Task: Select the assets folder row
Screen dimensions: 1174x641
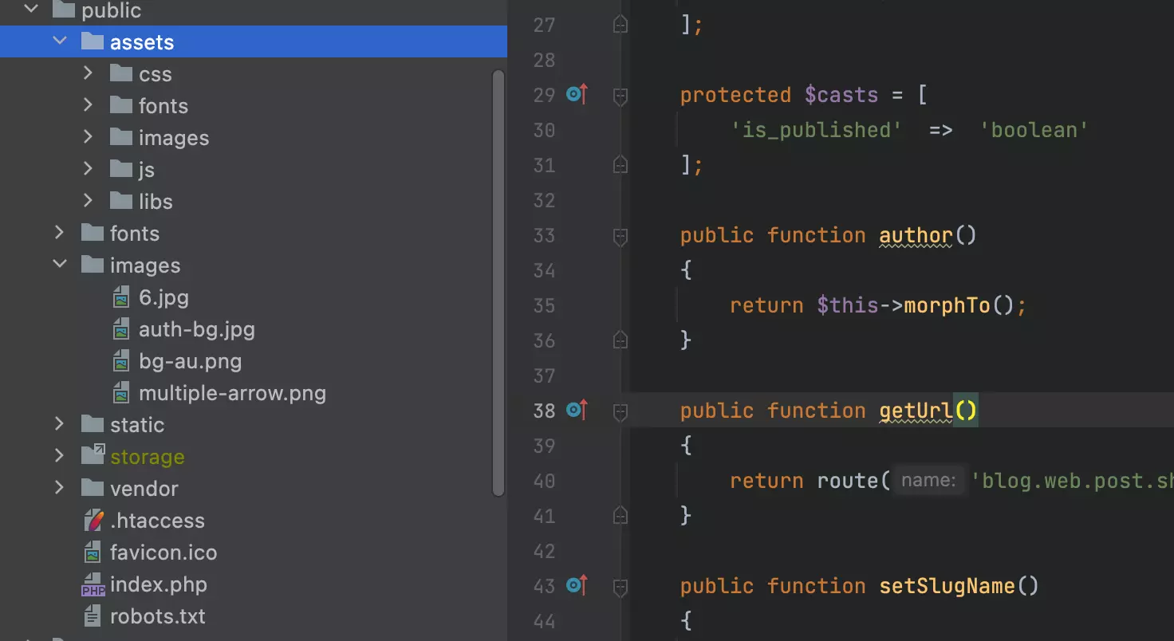Action: tap(254, 41)
